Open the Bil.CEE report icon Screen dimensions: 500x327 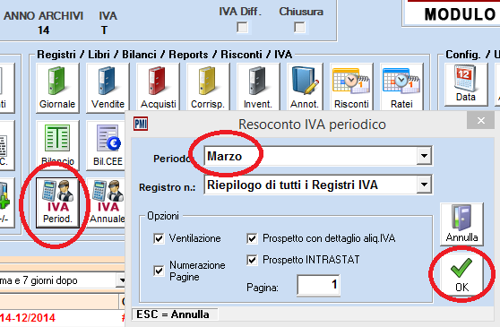click(108, 145)
